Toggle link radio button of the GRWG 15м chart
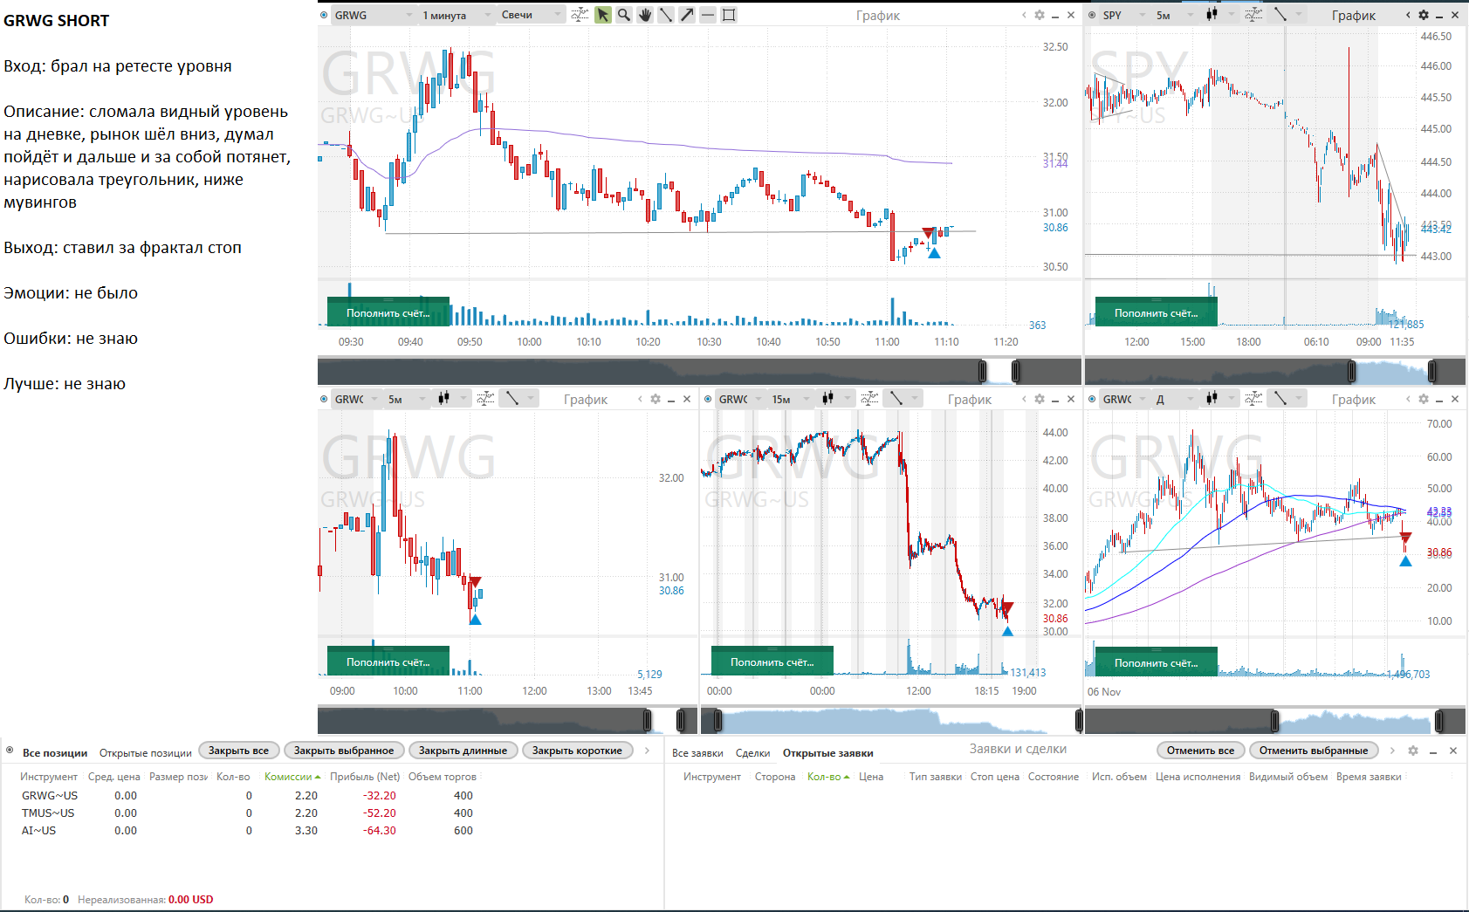Screen dimensions: 1469x912 pos(708,399)
